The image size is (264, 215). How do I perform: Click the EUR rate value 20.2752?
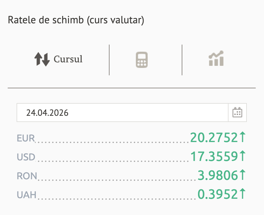[214, 137]
